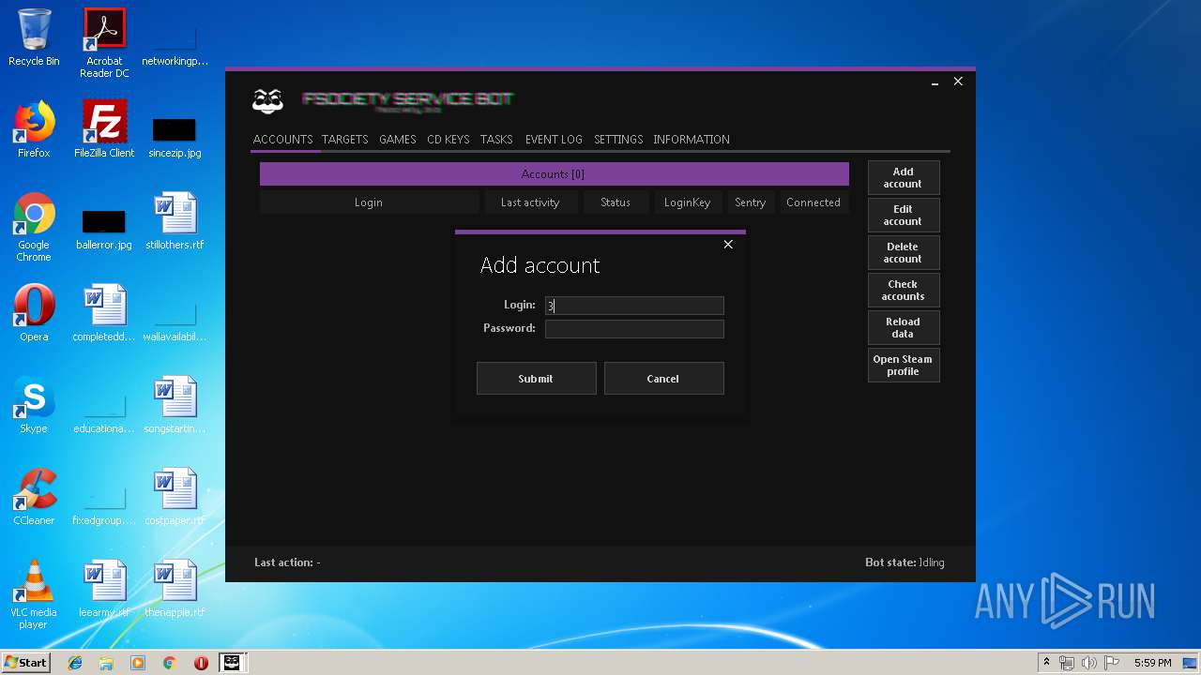Switch to TARGETS tab
The height and width of the screenshot is (675, 1201).
[344, 139]
